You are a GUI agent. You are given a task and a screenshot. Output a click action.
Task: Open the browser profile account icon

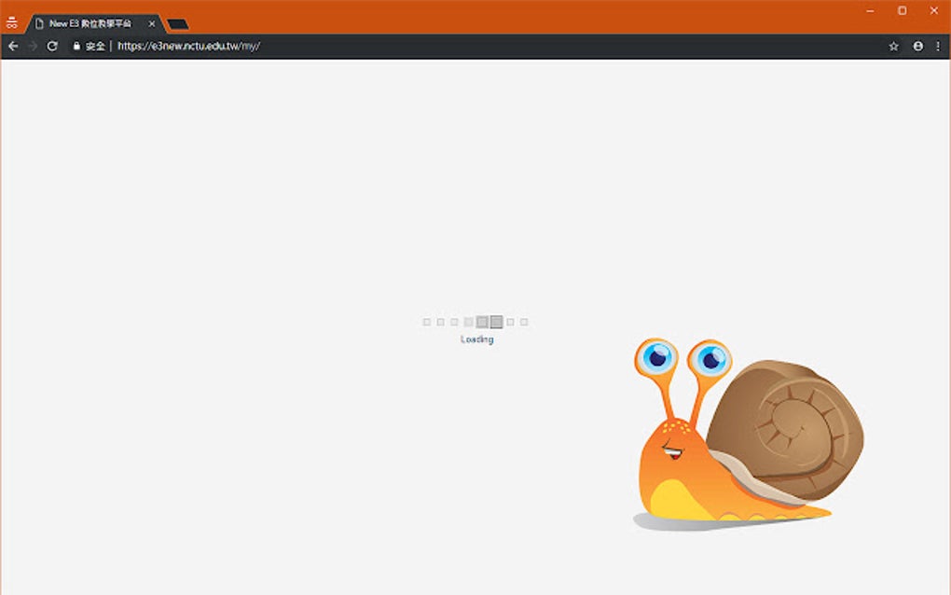pos(917,45)
